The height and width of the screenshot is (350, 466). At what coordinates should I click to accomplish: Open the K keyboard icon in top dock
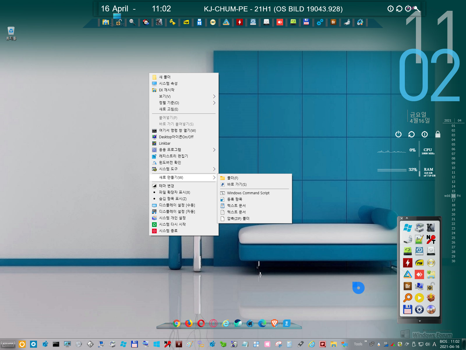pos(159,22)
